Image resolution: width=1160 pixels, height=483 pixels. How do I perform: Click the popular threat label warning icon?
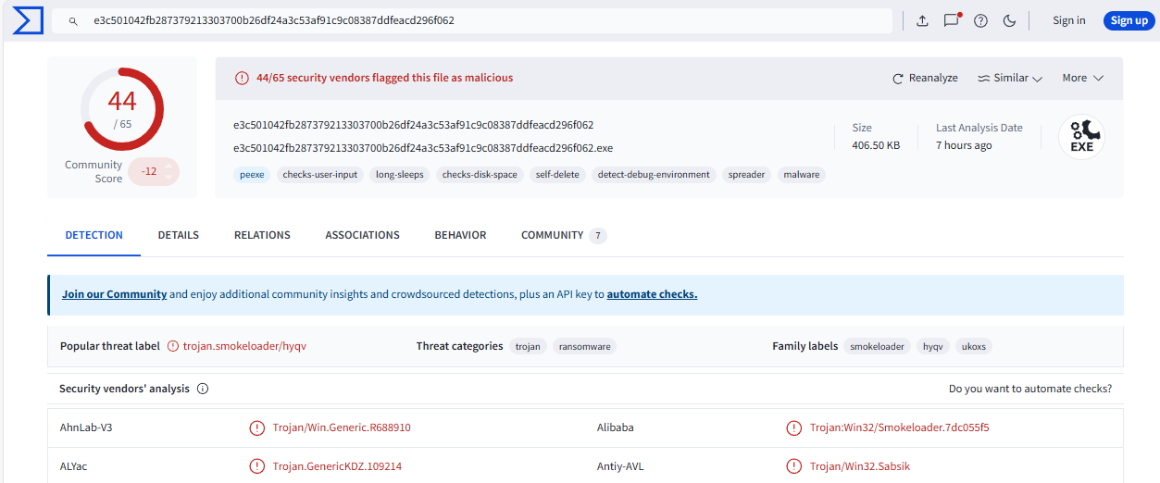[173, 346]
